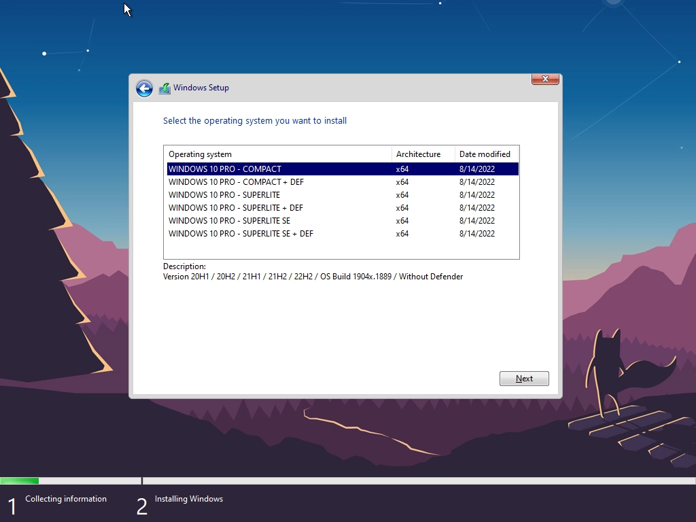Image resolution: width=696 pixels, height=522 pixels.
Task: Click the Windows Setup icon in title bar
Action: click(164, 88)
